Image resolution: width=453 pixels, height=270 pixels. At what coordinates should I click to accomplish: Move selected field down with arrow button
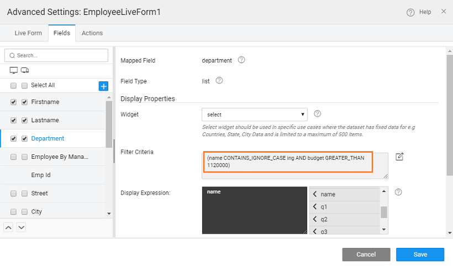click(x=21, y=227)
